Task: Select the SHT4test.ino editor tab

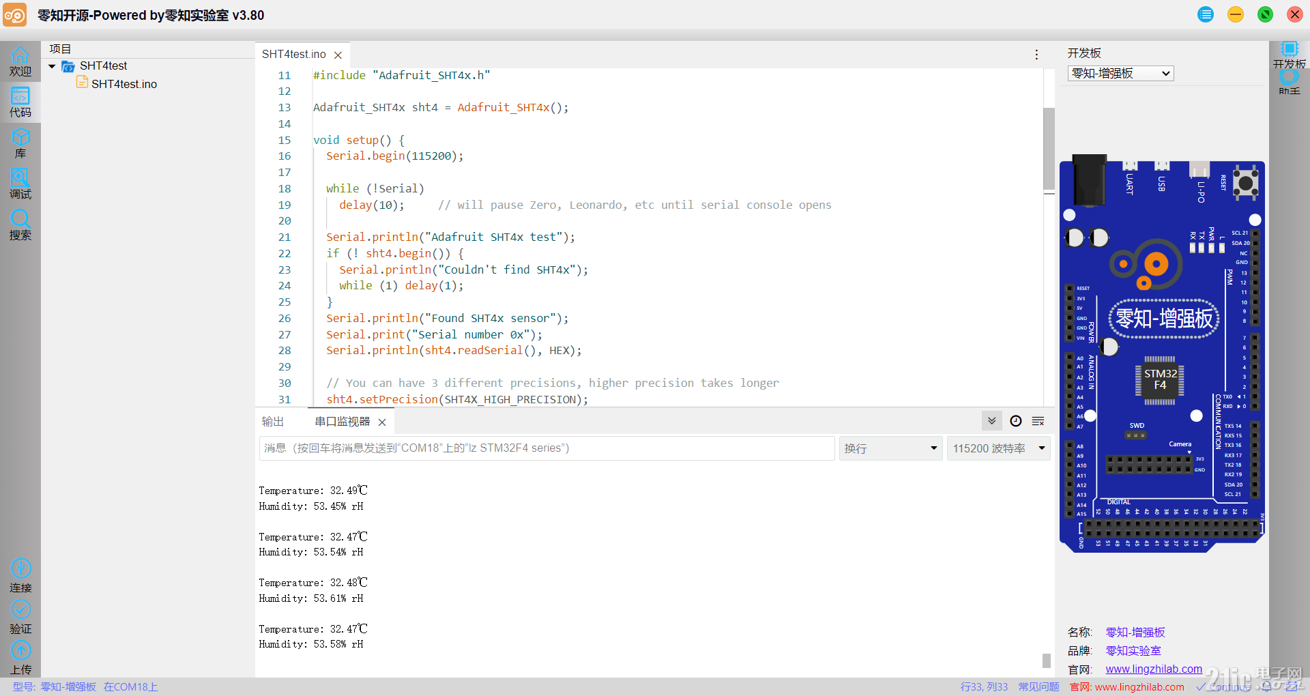Action: coord(294,54)
